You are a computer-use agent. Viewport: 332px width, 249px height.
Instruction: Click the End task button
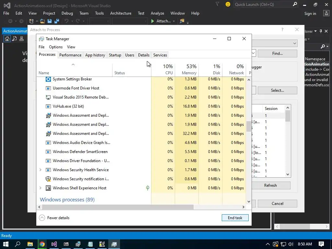pyautogui.click(x=235, y=218)
